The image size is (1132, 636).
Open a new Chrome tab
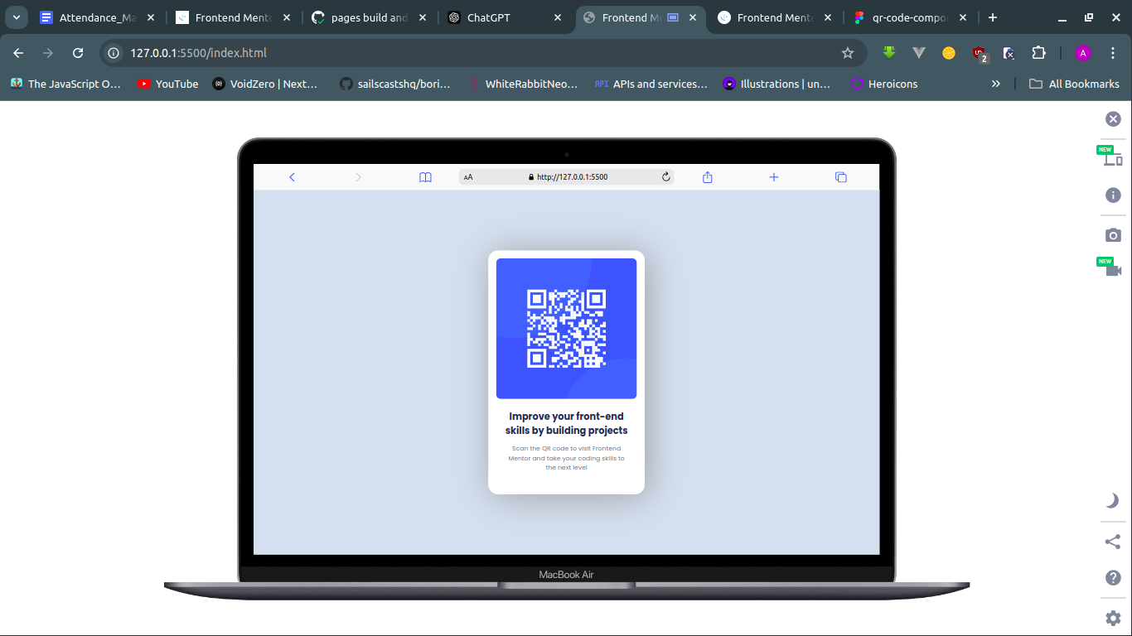click(x=993, y=17)
